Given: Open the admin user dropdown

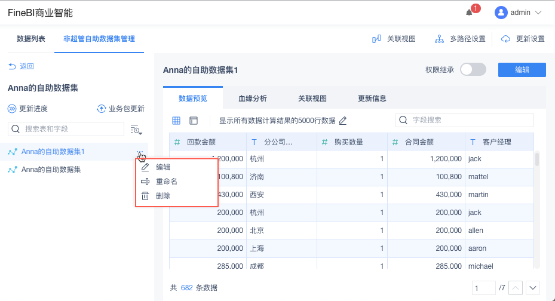Looking at the screenshot, I should [x=518, y=13].
